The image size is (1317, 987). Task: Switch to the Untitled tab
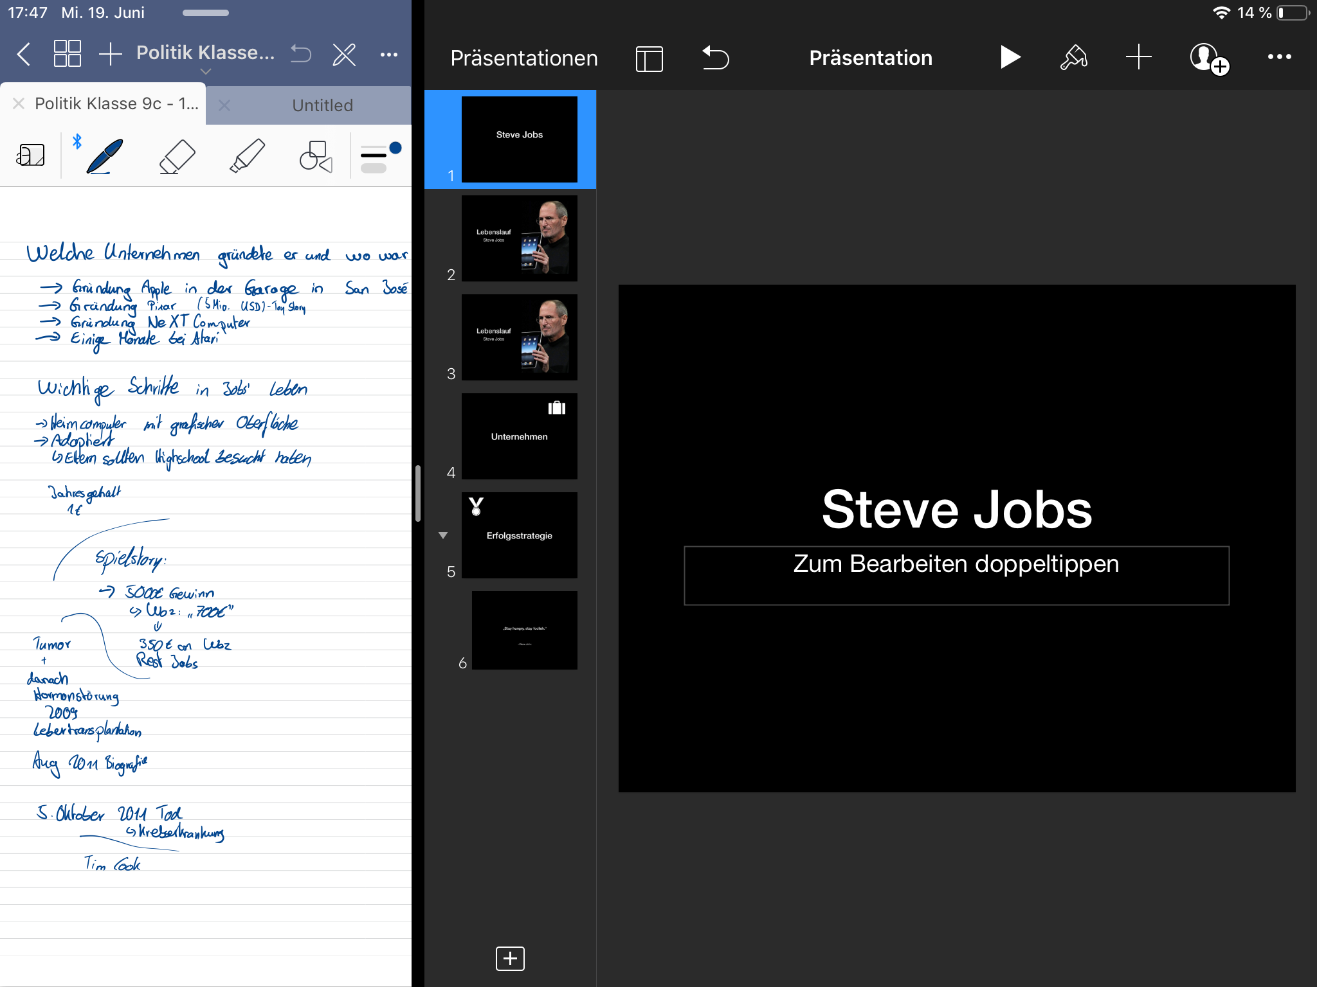tap(322, 105)
